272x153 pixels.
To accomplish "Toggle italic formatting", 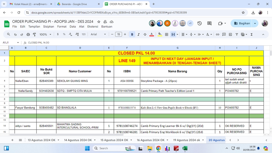I will click(x=139, y=34).
